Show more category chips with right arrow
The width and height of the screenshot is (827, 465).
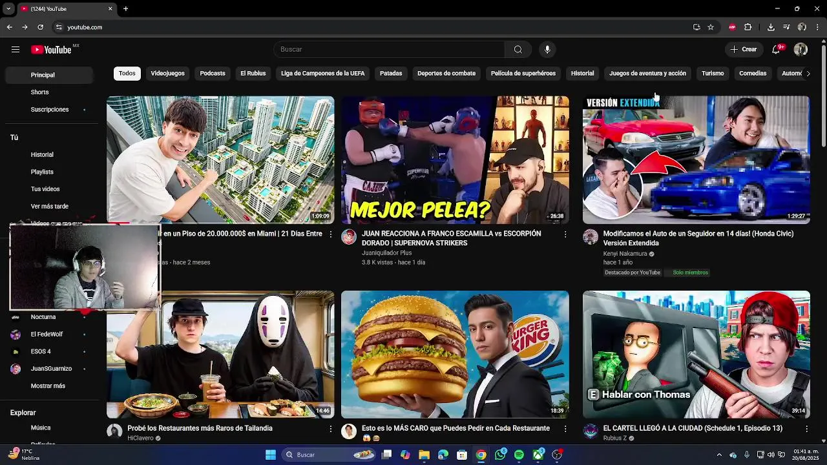[x=808, y=74]
